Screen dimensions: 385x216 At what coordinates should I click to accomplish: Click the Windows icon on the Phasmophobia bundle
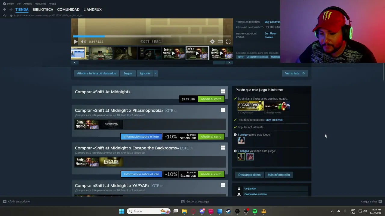pos(223,110)
